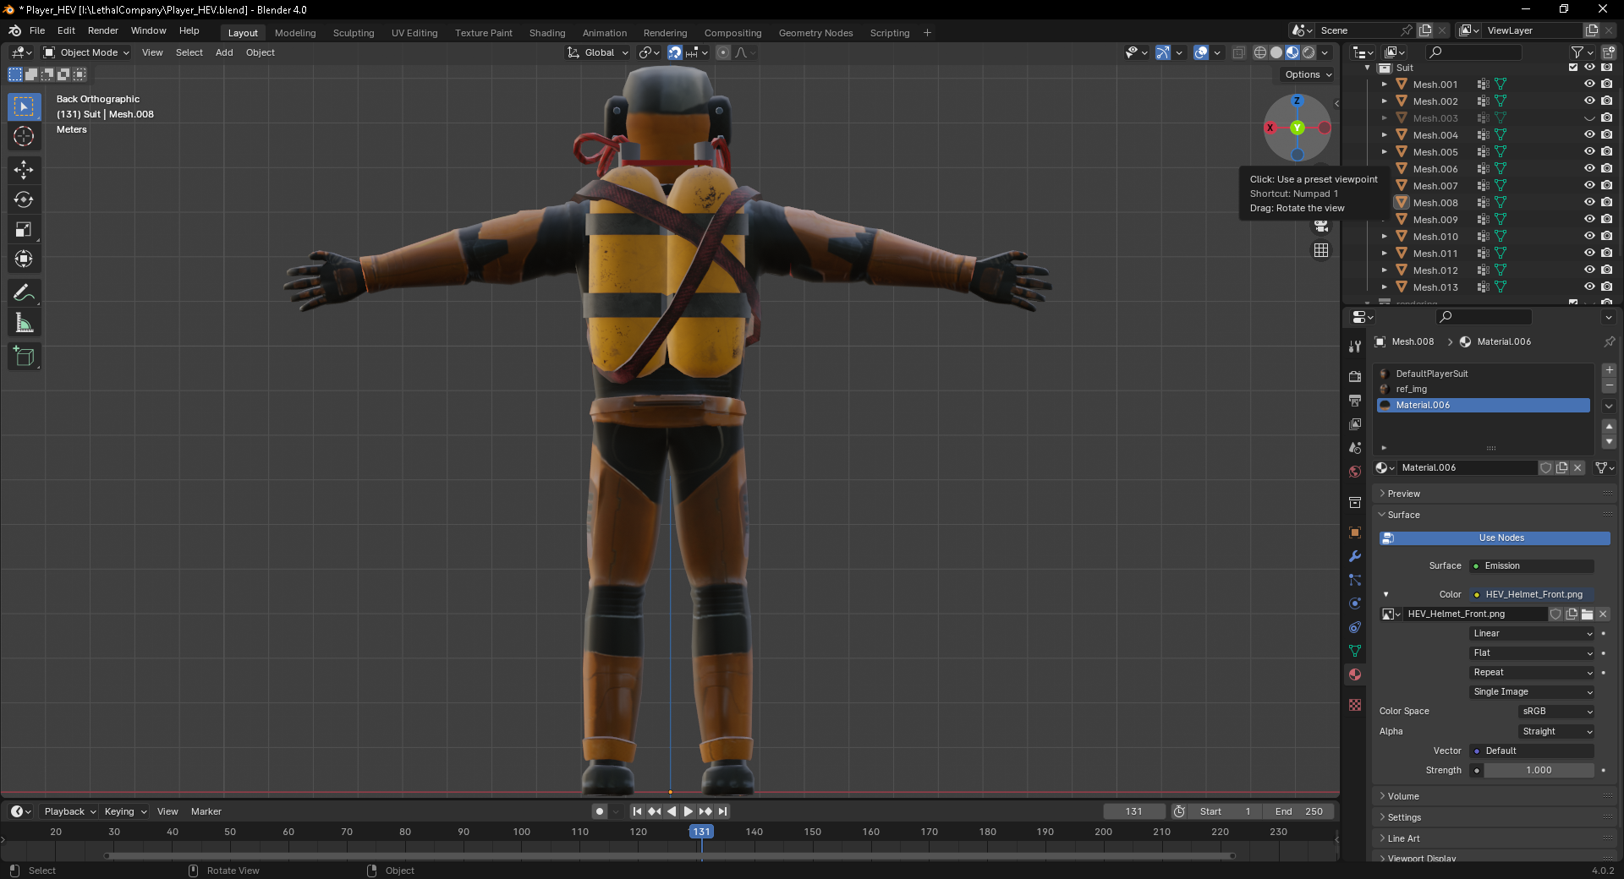Remove the material slot with the minus button
Image resolution: width=1624 pixels, height=879 pixels.
click(1609, 385)
